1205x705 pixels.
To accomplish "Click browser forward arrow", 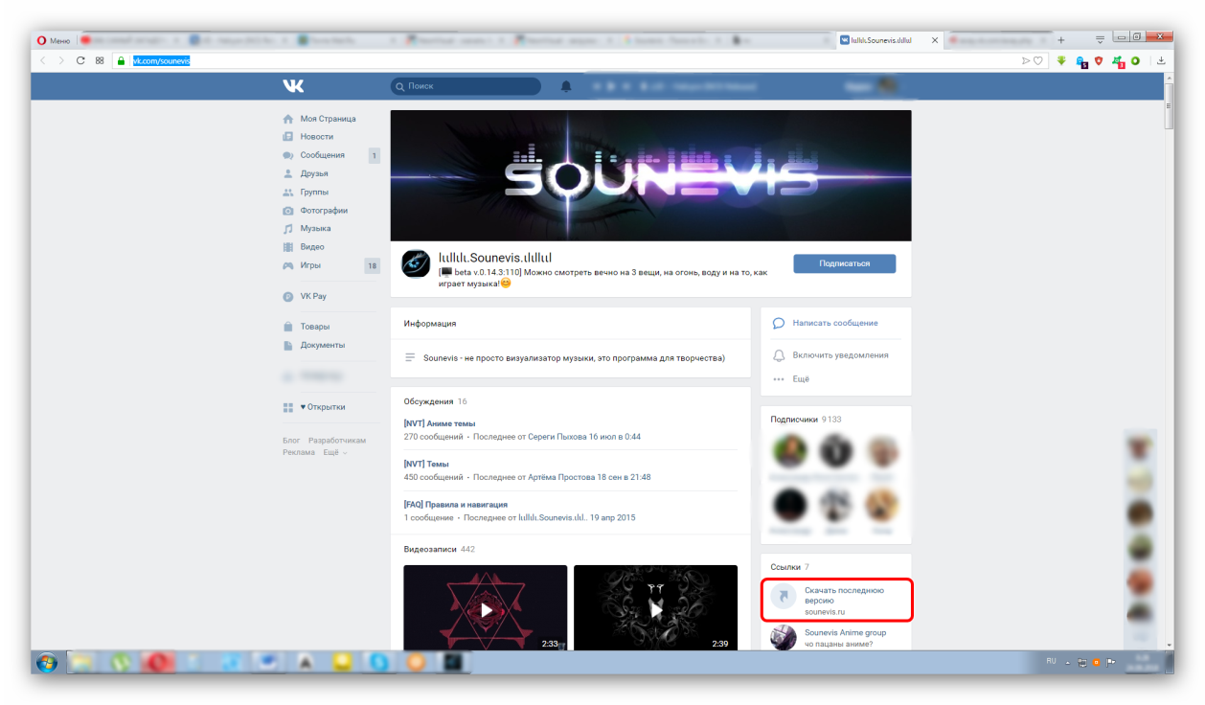I will [61, 60].
